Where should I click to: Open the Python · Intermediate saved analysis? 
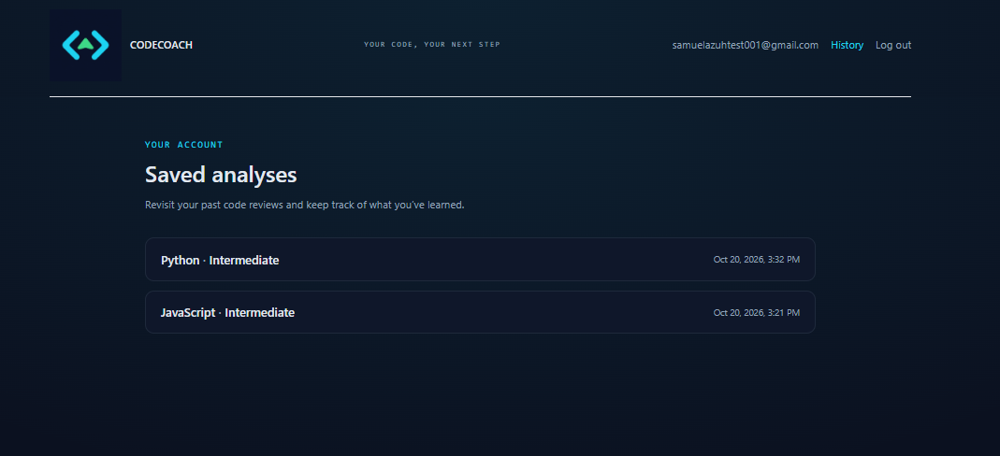(x=480, y=259)
